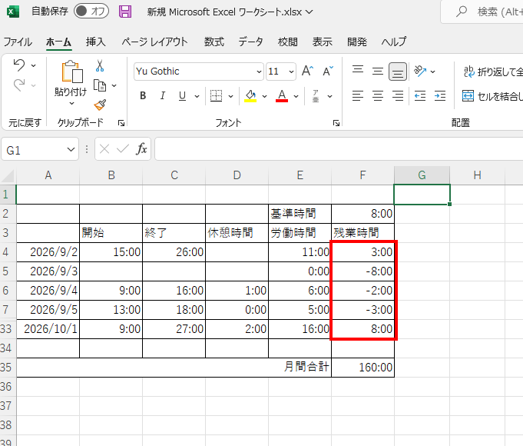This screenshot has width=523, height=446.
Task: Toggle Bold formatting
Action: coord(143,96)
